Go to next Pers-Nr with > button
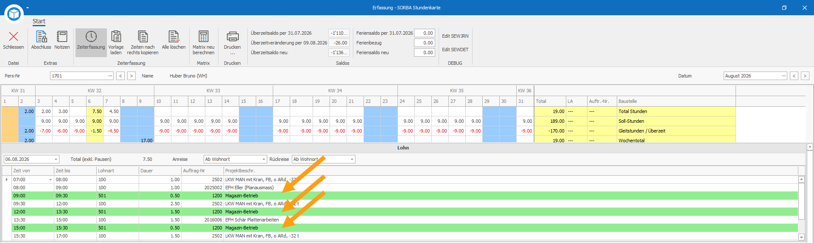The height and width of the screenshot is (243, 814). 131,76
